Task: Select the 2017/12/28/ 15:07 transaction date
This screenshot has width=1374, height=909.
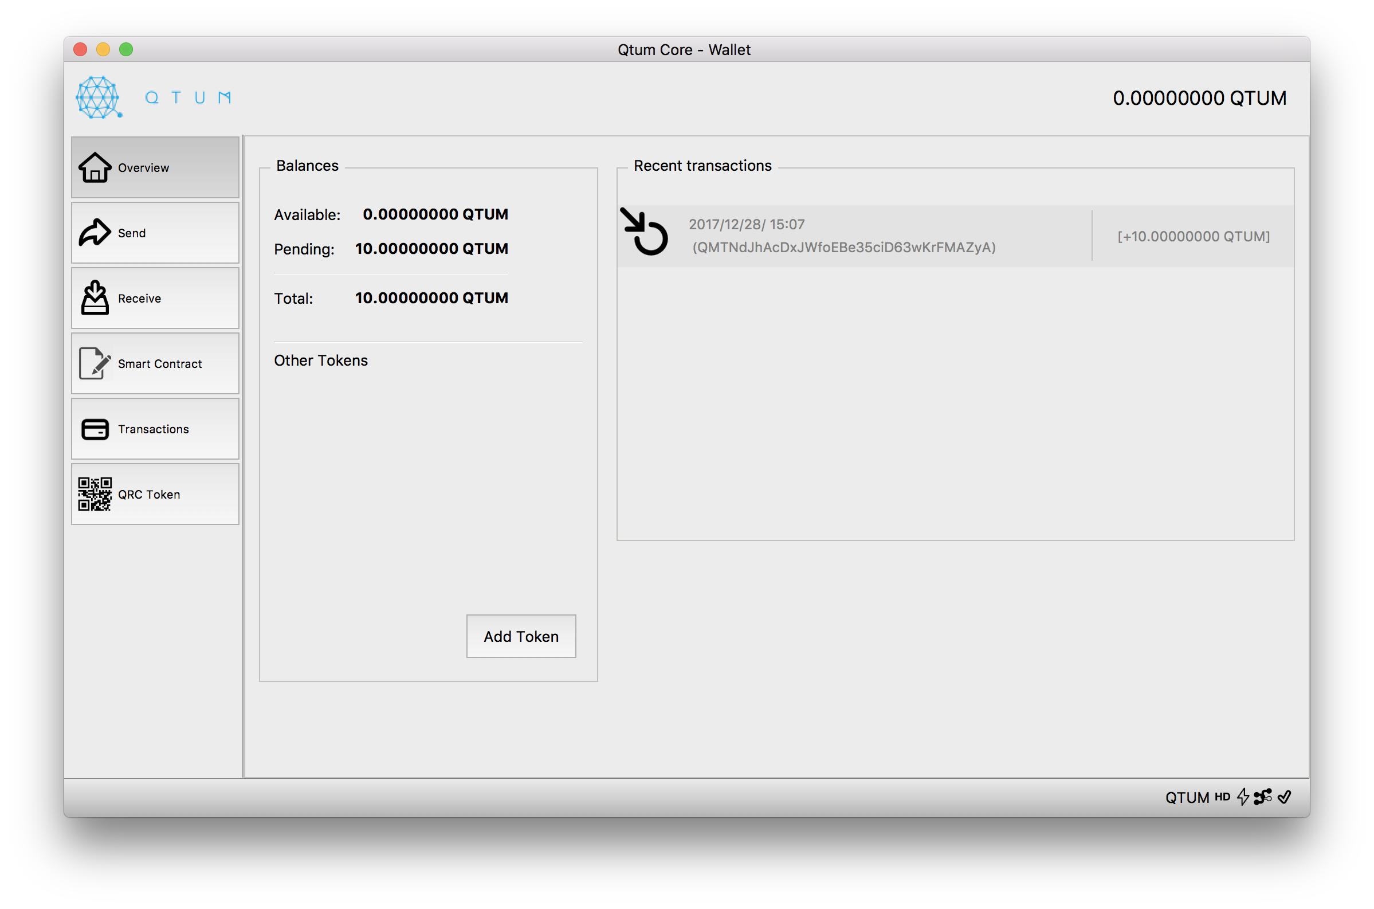Action: coord(748,225)
